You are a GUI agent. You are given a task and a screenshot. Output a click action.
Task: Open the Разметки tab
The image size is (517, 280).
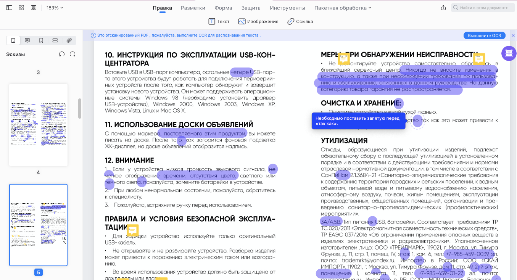193,8
